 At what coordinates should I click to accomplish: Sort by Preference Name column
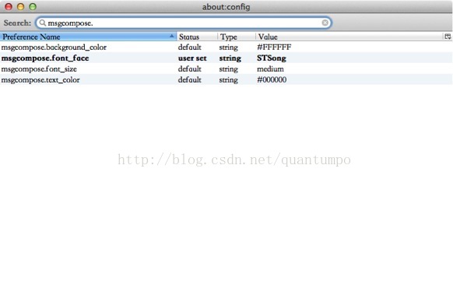88,37
